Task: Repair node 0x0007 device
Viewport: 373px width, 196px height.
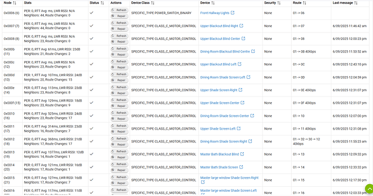Action: pos(119,29)
